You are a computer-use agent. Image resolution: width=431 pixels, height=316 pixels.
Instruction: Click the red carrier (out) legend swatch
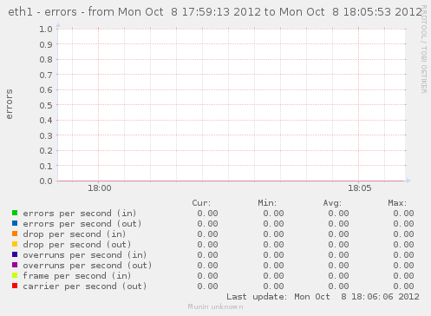click(x=15, y=286)
